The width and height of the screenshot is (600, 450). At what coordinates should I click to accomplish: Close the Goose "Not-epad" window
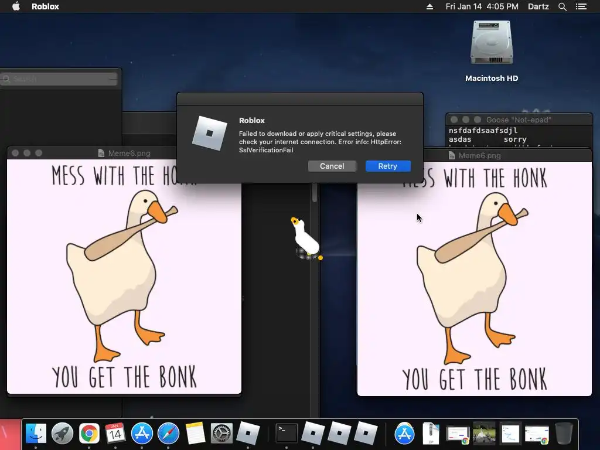click(x=454, y=120)
